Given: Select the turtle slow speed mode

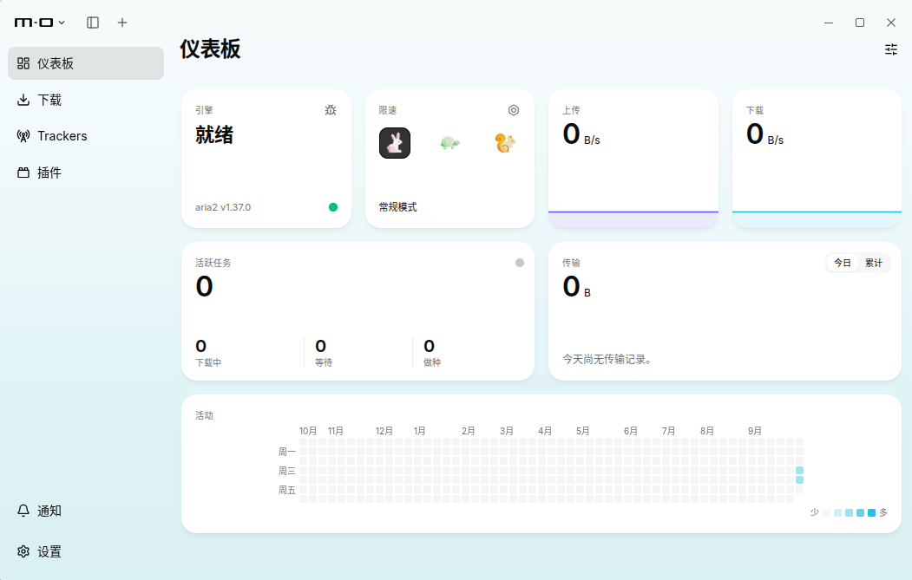Looking at the screenshot, I should pyautogui.click(x=449, y=143).
